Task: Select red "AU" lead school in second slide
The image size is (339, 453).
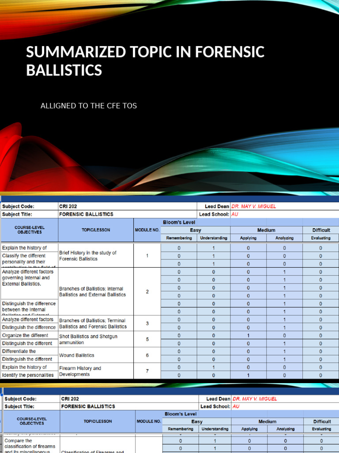Action: [235, 215]
